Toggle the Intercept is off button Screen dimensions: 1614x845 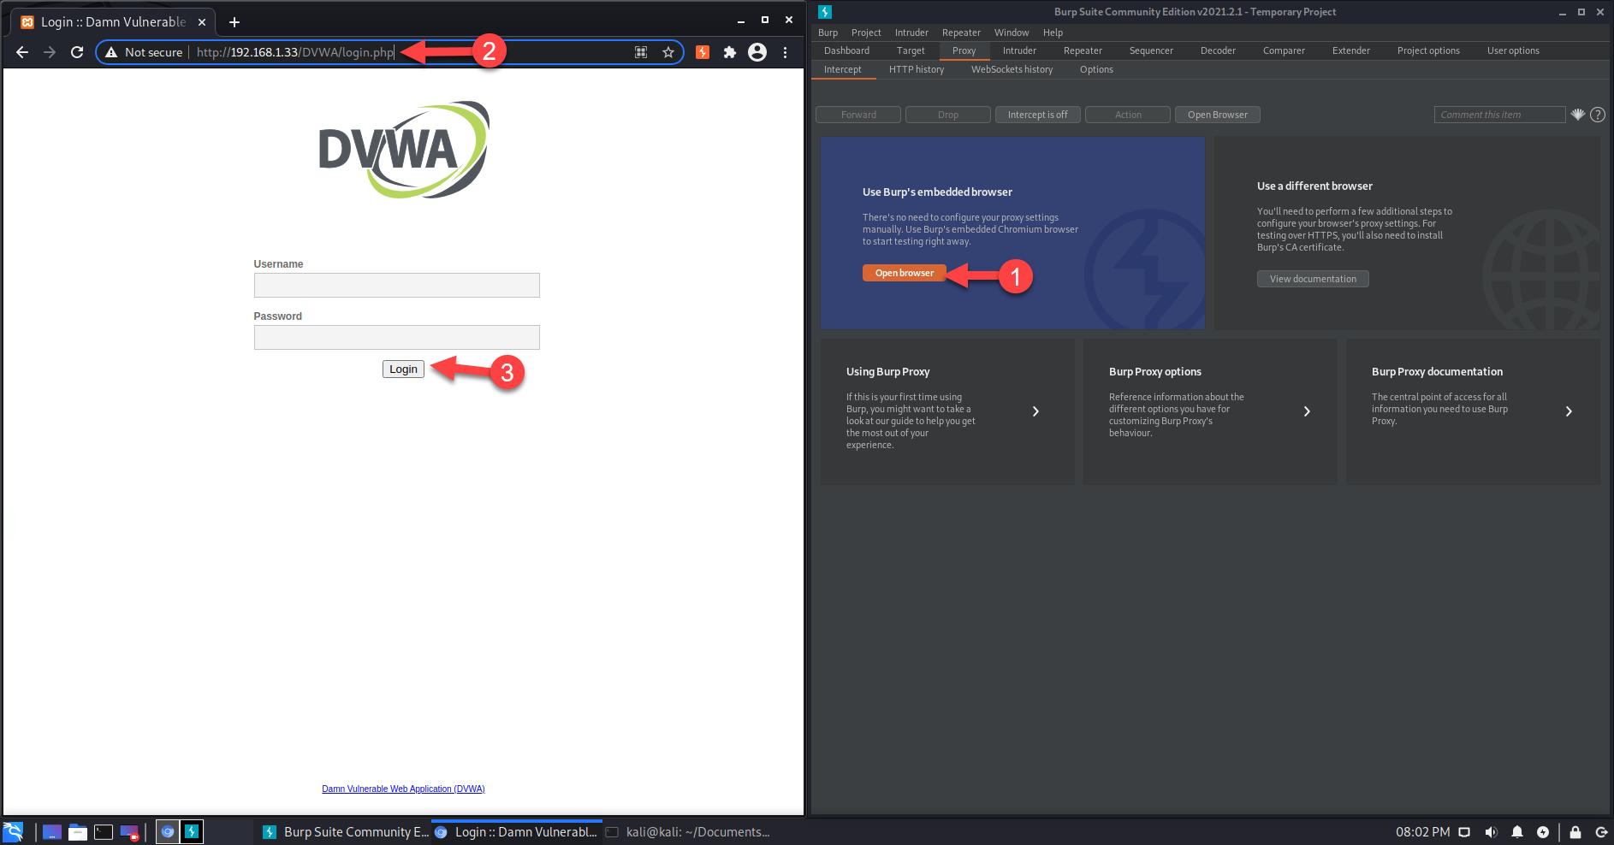1038,115
